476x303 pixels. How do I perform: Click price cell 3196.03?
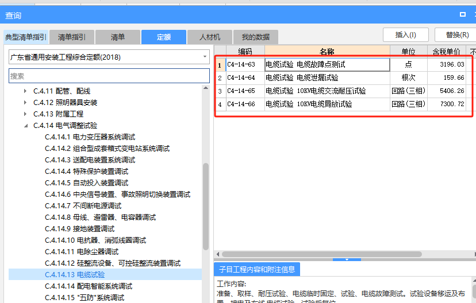pos(447,64)
